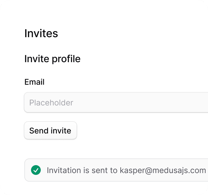Viewport: 208px width, 195px height.
Task: Select the Invites page heading
Action: [x=41, y=34]
